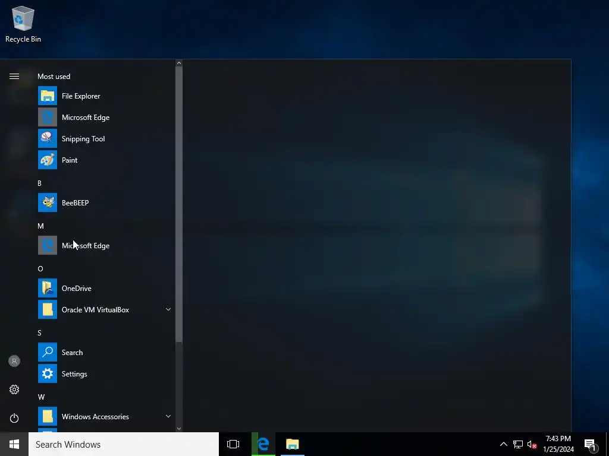Open Microsoft Edge under letter M
609x456 pixels.
105,245
